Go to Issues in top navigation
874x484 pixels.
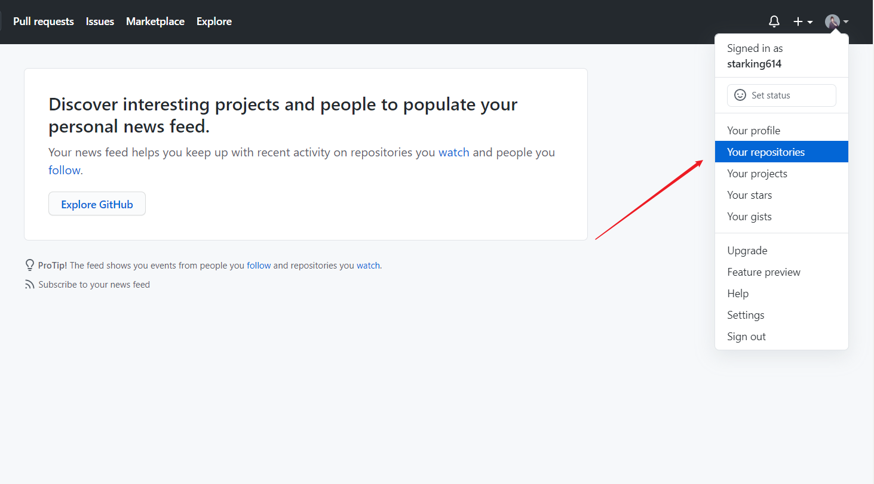[100, 21]
